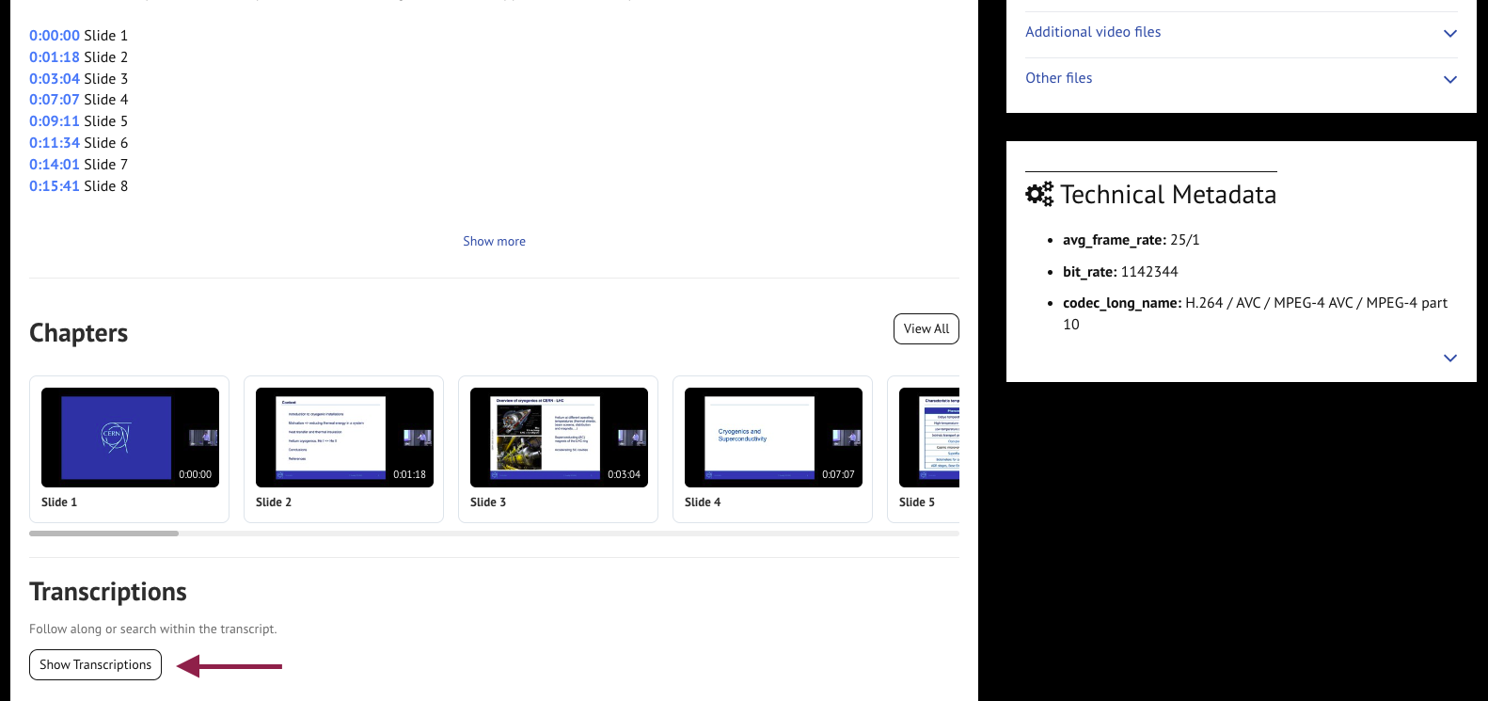This screenshot has width=1488, height=701.
Task: Jump to timestamp 0:00:00 for Slide 1
Action: tap(55, 36)
